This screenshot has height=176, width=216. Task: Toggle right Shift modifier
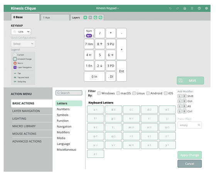(x=184, y=96)
